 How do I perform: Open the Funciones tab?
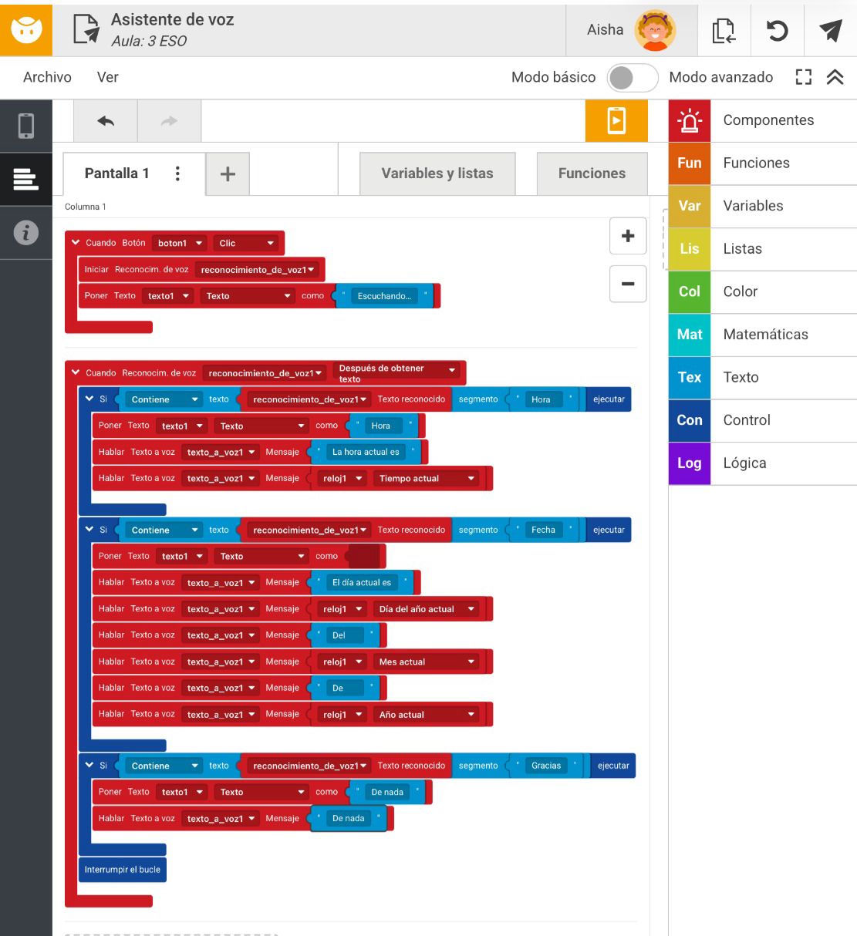click(x=592, y=173)
